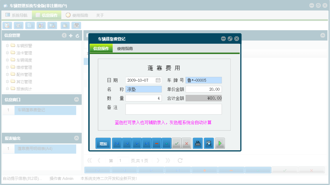Cancel edits with the red X

(186, 143)
